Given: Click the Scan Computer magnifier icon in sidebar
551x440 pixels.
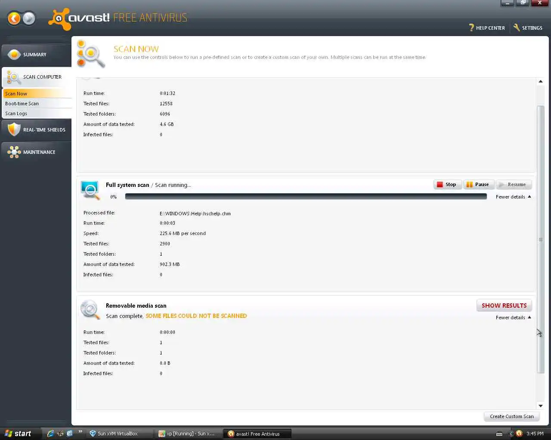Looking at the screenshot, I should (13, 77).
